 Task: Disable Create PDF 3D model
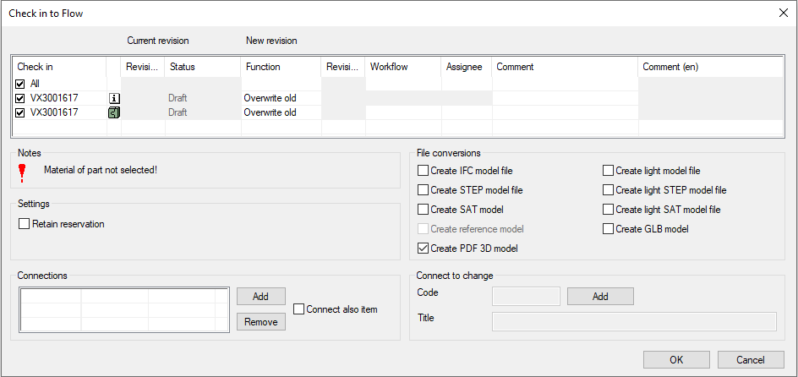(x=424, y=249)
